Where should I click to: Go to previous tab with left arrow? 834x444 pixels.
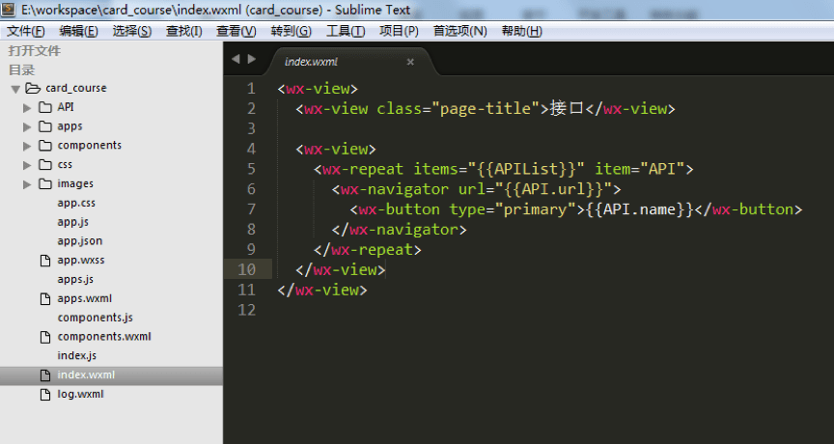(x=236, y=59)
